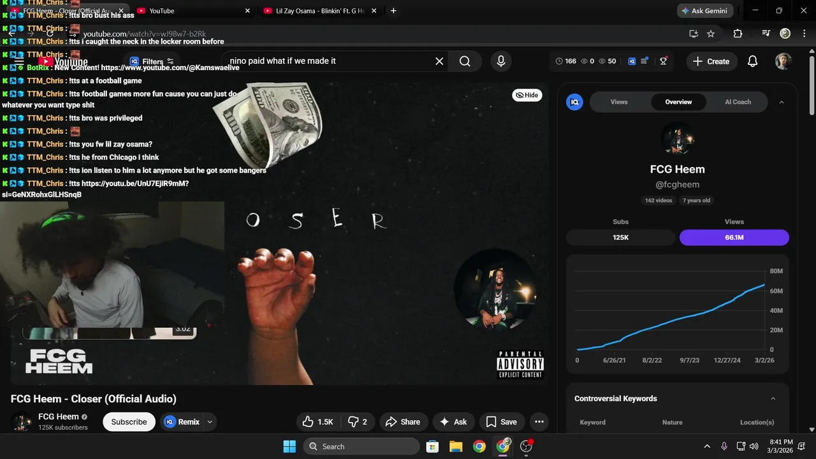Open new browser tab with plus
The image size is (816, 459).
point(393,11)
